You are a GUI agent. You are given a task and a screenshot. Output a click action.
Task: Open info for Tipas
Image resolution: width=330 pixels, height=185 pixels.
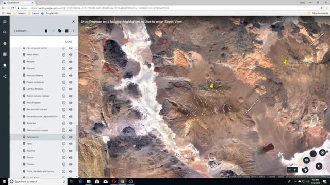[x=64, y=144]
